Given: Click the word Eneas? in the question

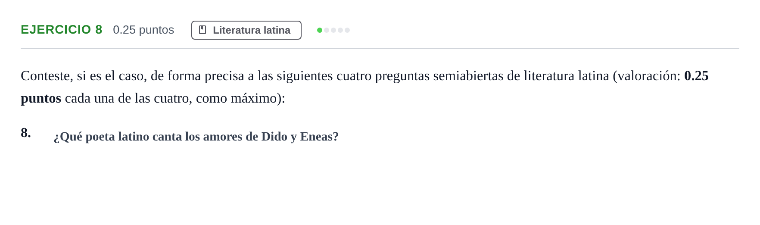Looking at the screenshot, I should click(319, 137).
